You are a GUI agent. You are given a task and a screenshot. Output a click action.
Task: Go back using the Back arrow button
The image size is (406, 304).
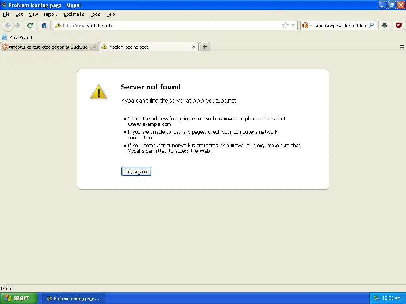pos(8,25)
